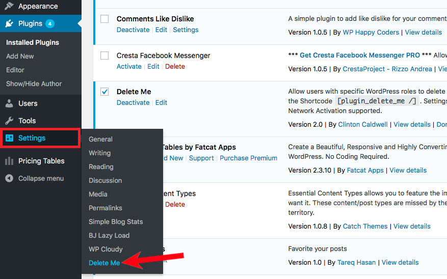The image size is (447, 279).
Task: Select Simple Blog Stats settings
Action: pyautogui.click(x=116, y=222)
